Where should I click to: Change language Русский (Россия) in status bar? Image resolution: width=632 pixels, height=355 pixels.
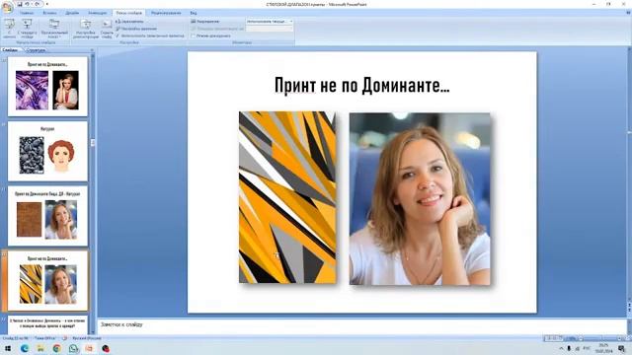87,338
